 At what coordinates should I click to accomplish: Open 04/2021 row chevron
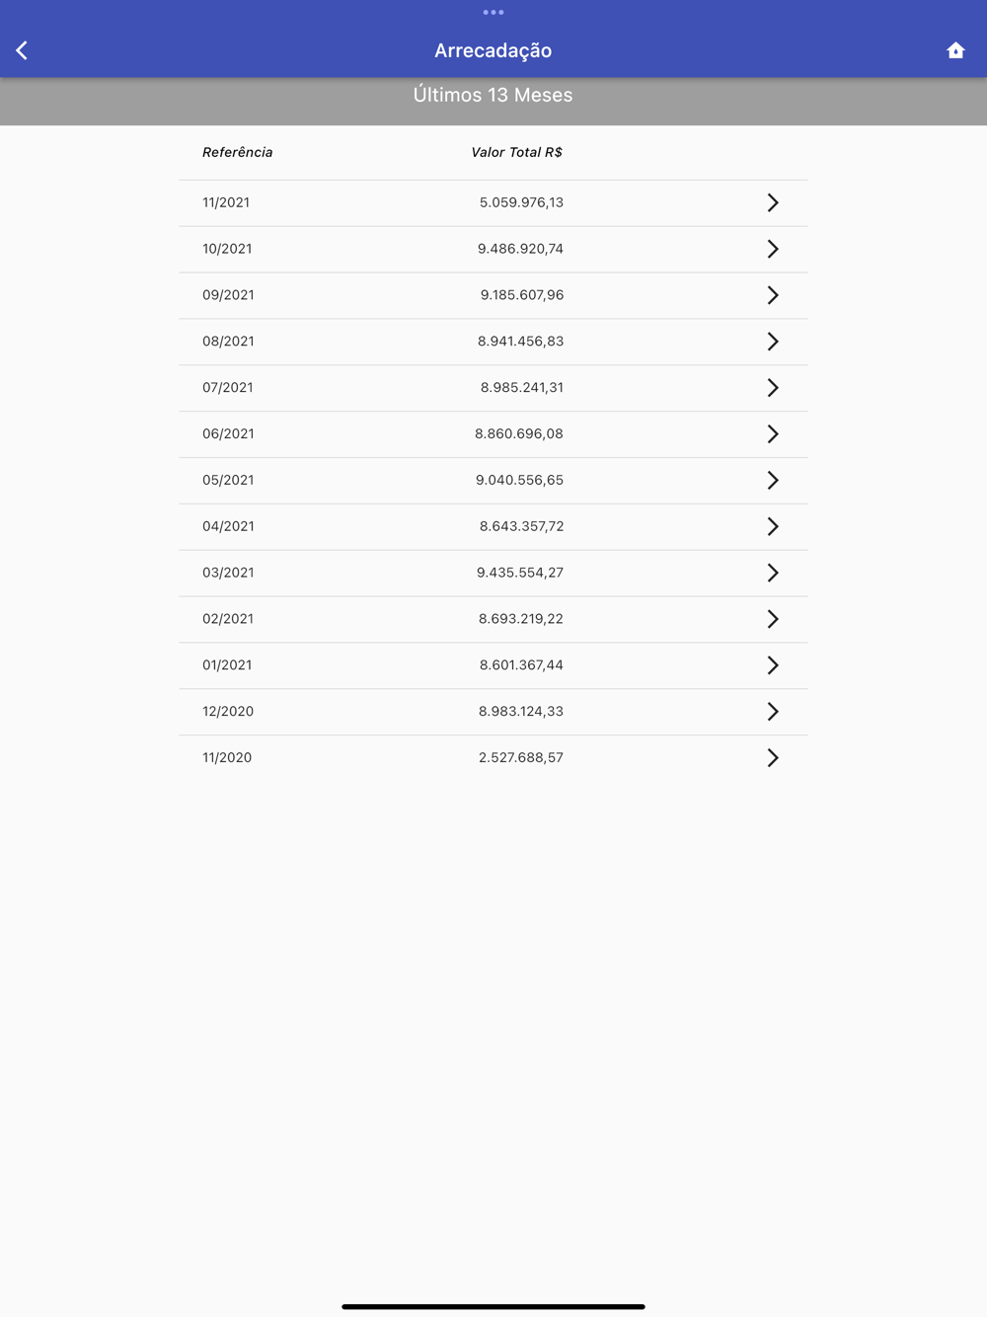773,526
